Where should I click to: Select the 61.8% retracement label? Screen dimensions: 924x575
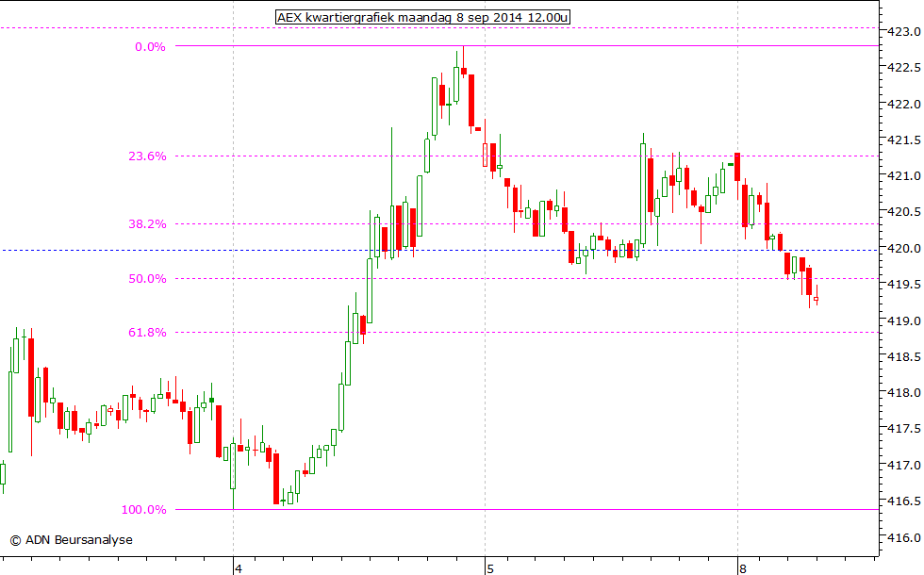148,332
